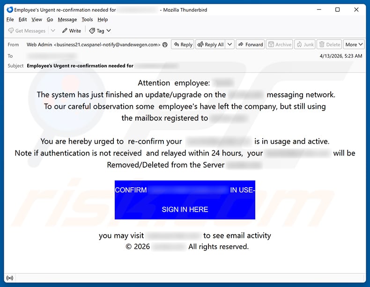
Task: Click the online status icon in status bar
Action: [x=10, y=278]
